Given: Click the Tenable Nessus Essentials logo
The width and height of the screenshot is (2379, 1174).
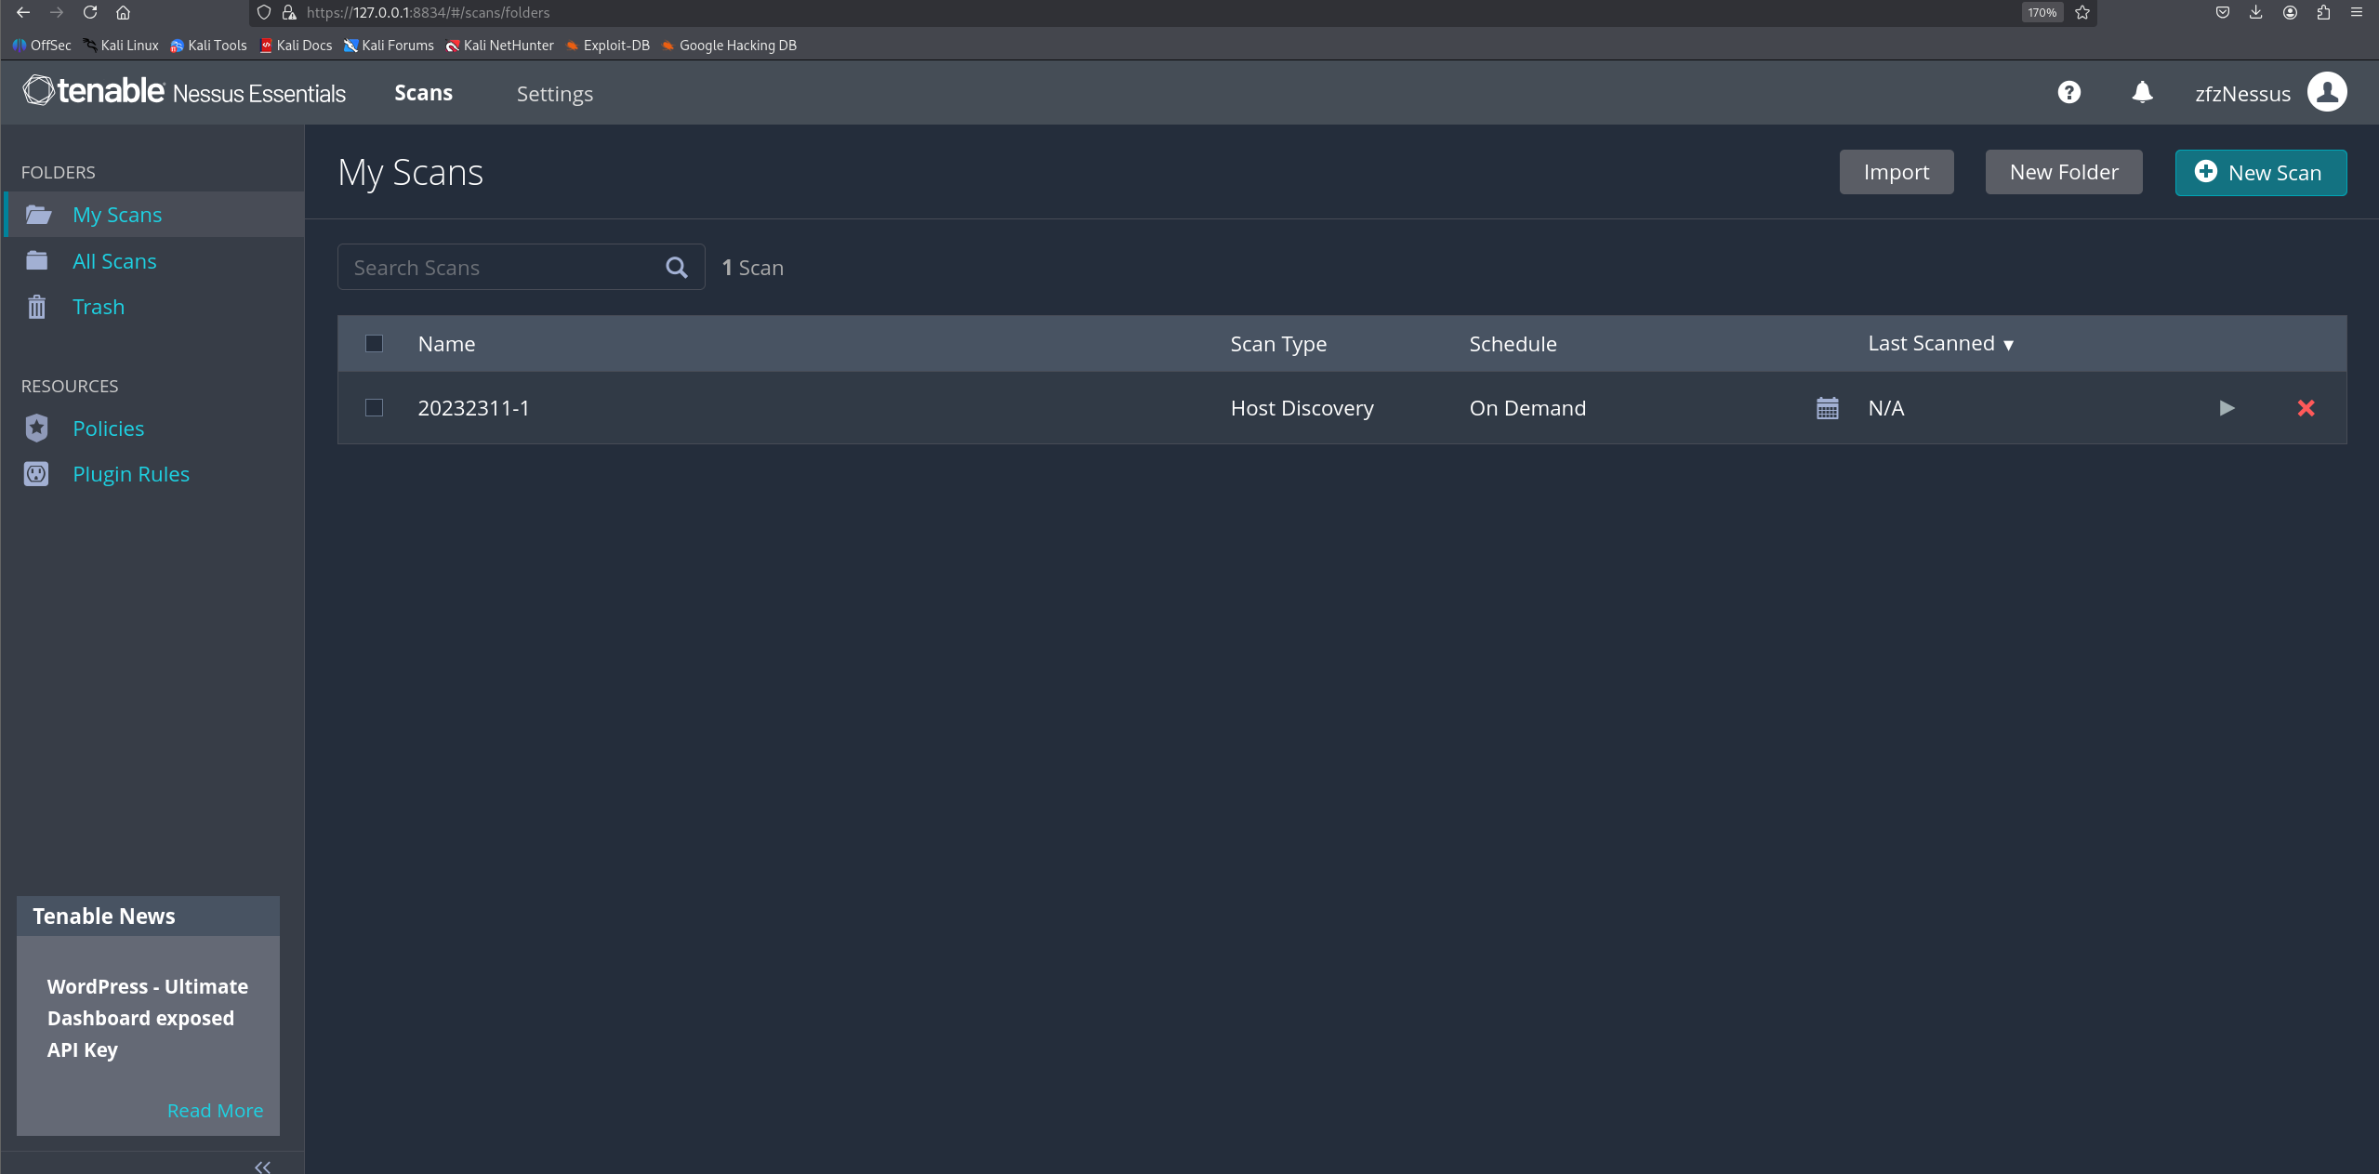Looking at the screenshot, I should click(x=184, y=92).
